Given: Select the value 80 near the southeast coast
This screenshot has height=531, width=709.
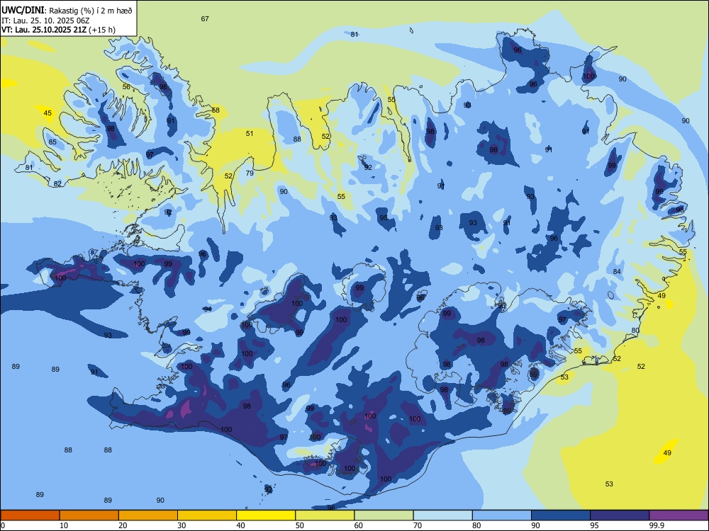Looking at the screenshot, I should coord(635,330).
